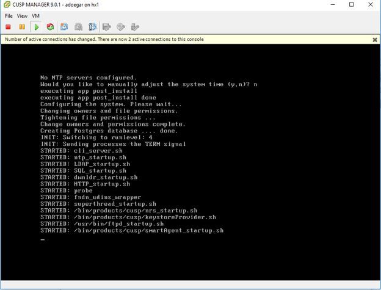The width and height of the screenshot is (381, 290).
Task: Click 'Configuring the system. Please wait...' line
Action: 111,104
